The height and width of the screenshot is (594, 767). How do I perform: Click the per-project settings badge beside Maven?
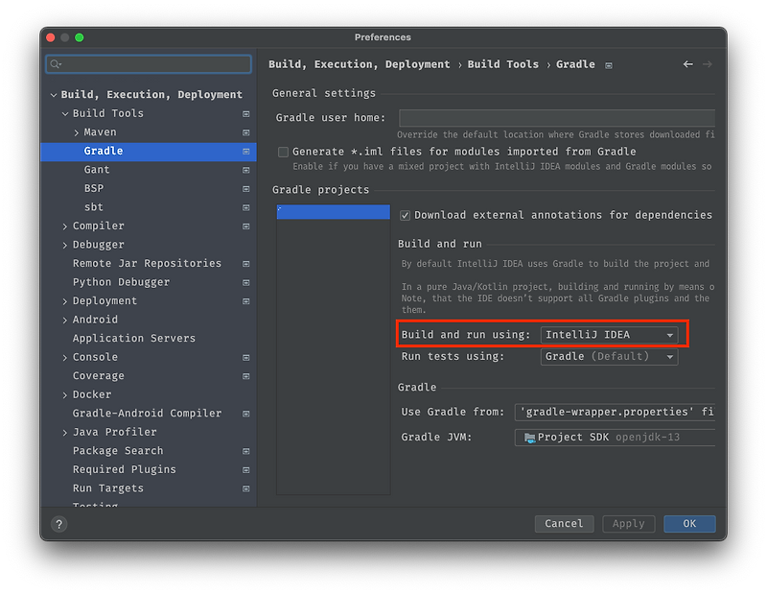pyautogui.click(x=246, y=131)
